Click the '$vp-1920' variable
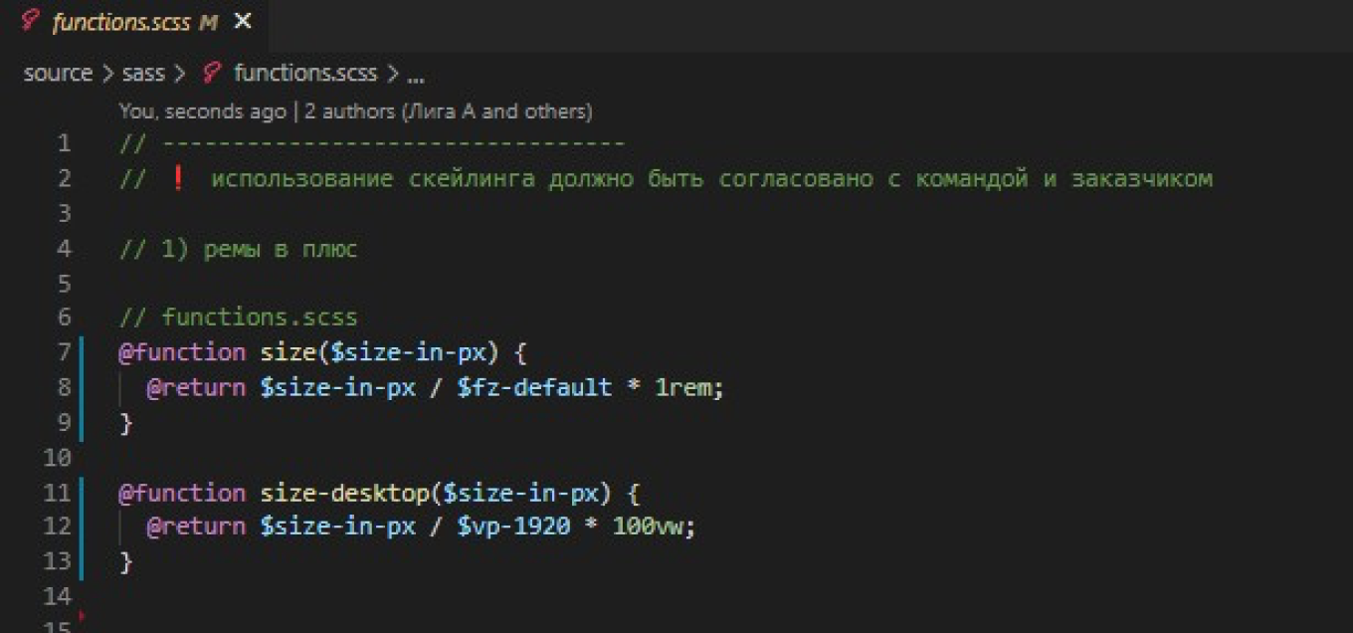This screenshot has width=1353, height=633. [x=513, y=527]
